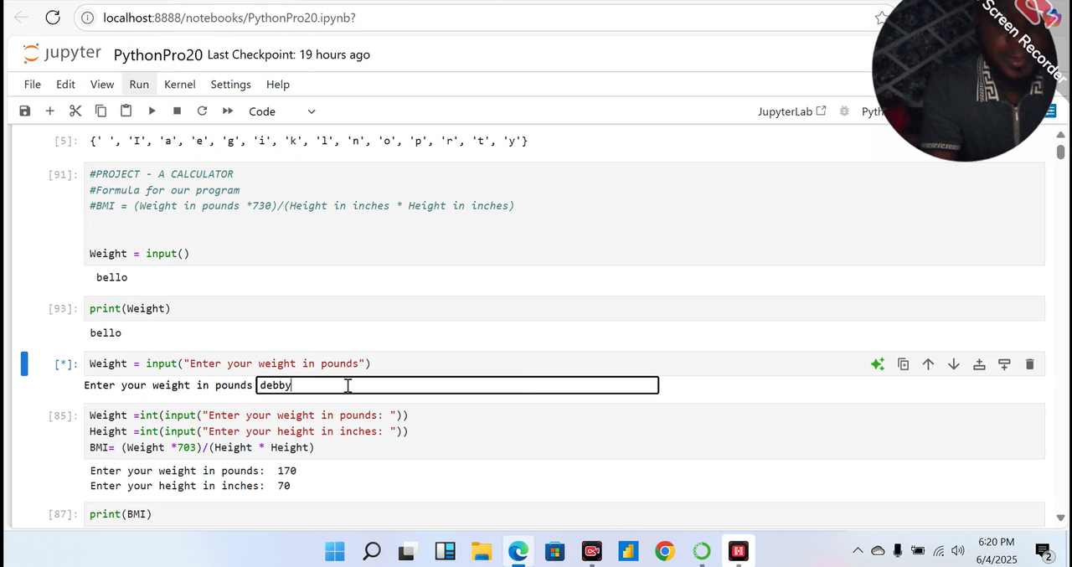Viewport: 1072px width, 567px height.
Task: Select the cell with BMI= (Weight *703) formula
Action: click(x=564, y=431)
